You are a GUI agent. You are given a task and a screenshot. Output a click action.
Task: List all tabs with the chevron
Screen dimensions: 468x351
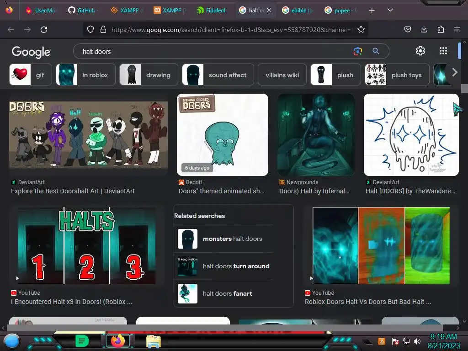(x=390, y=10)
